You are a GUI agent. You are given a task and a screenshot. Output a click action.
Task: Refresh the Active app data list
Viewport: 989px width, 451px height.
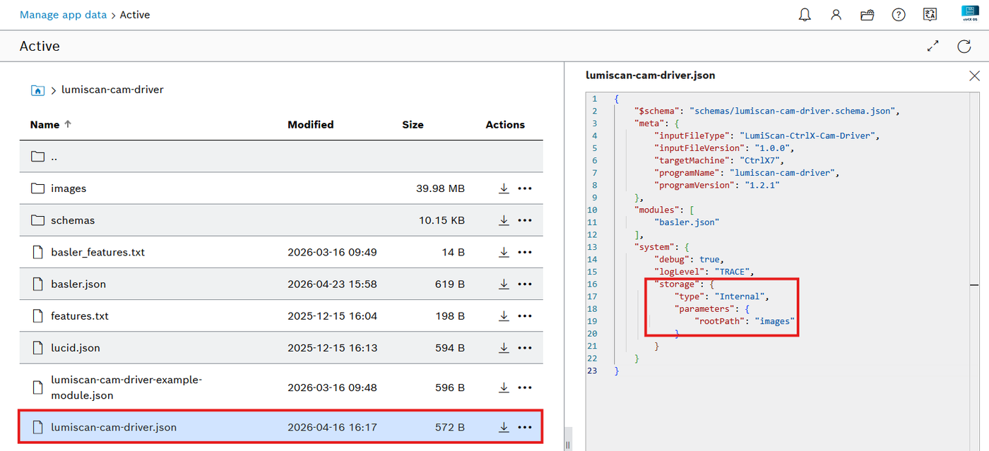pos(964,47)
